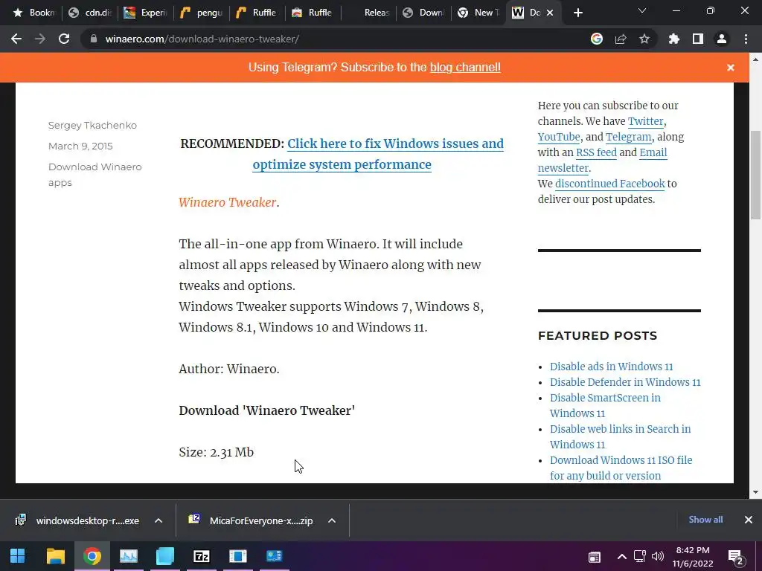Share this page via share icon
This screenshot has height=571, width=762.
coord(621,39)
